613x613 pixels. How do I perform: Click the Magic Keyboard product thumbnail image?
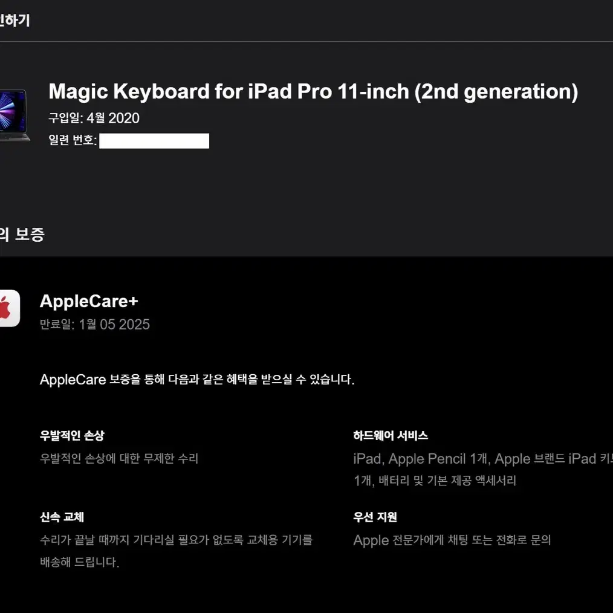click(14, 115)
